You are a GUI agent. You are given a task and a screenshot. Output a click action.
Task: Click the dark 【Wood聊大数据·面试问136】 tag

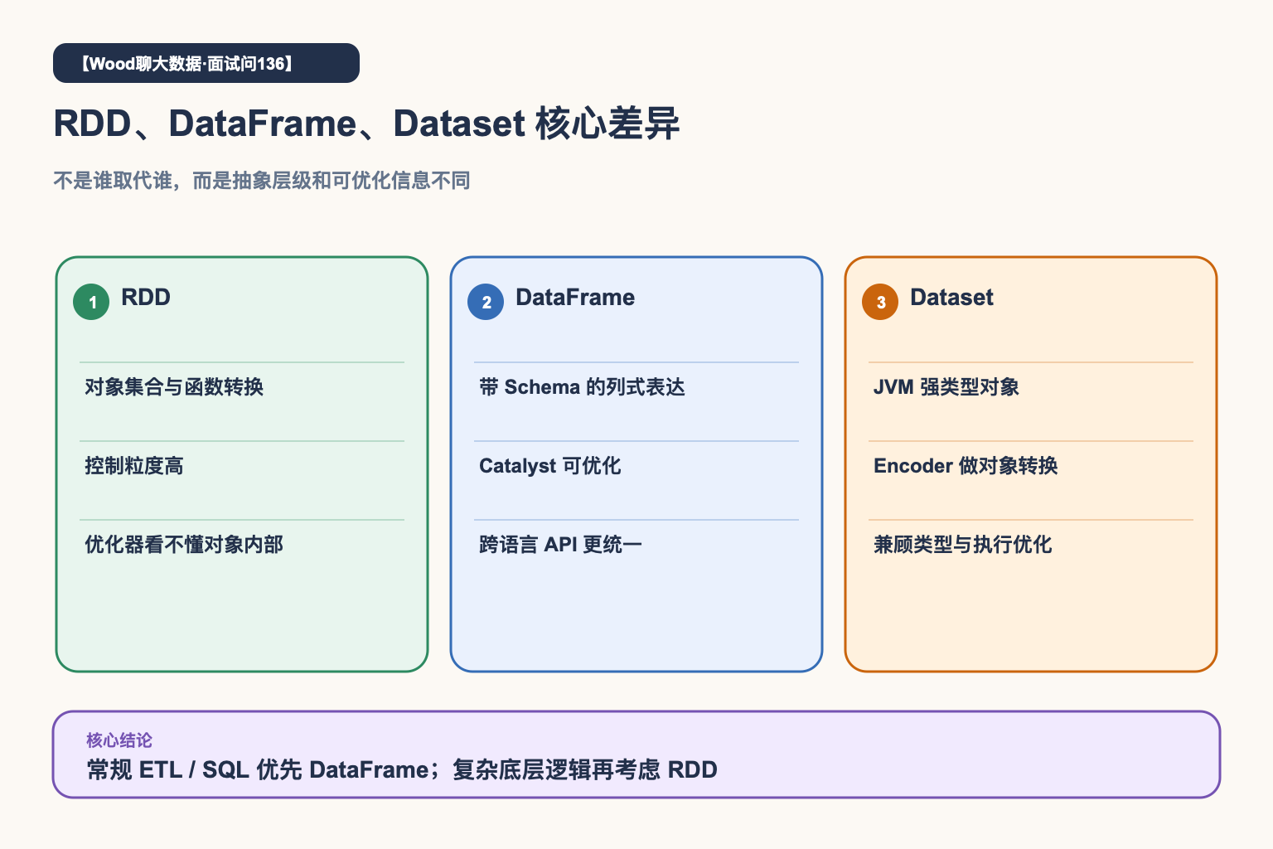(x=206, y=63)
